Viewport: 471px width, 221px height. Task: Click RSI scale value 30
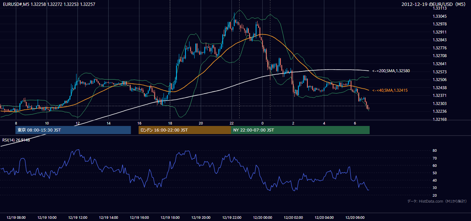435,188
